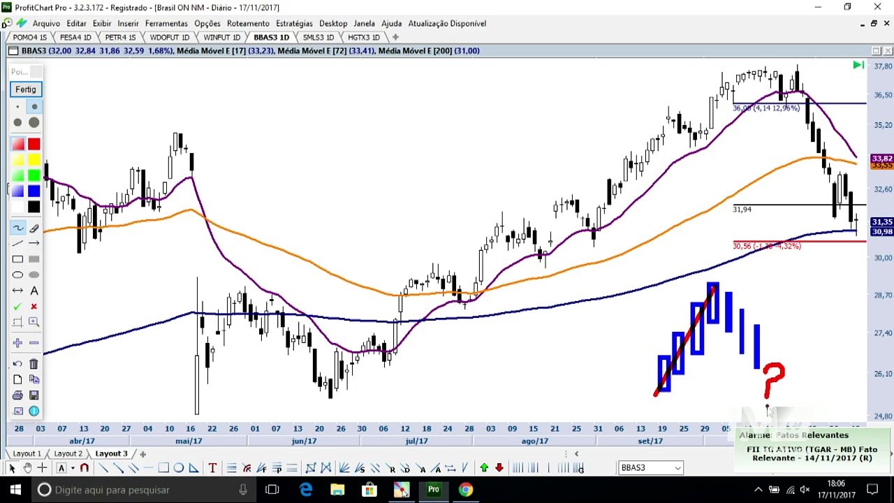894x503 pixels.
Task: Open the Arquivo menu
Action: pyautogui.click(x=46, y=23)
